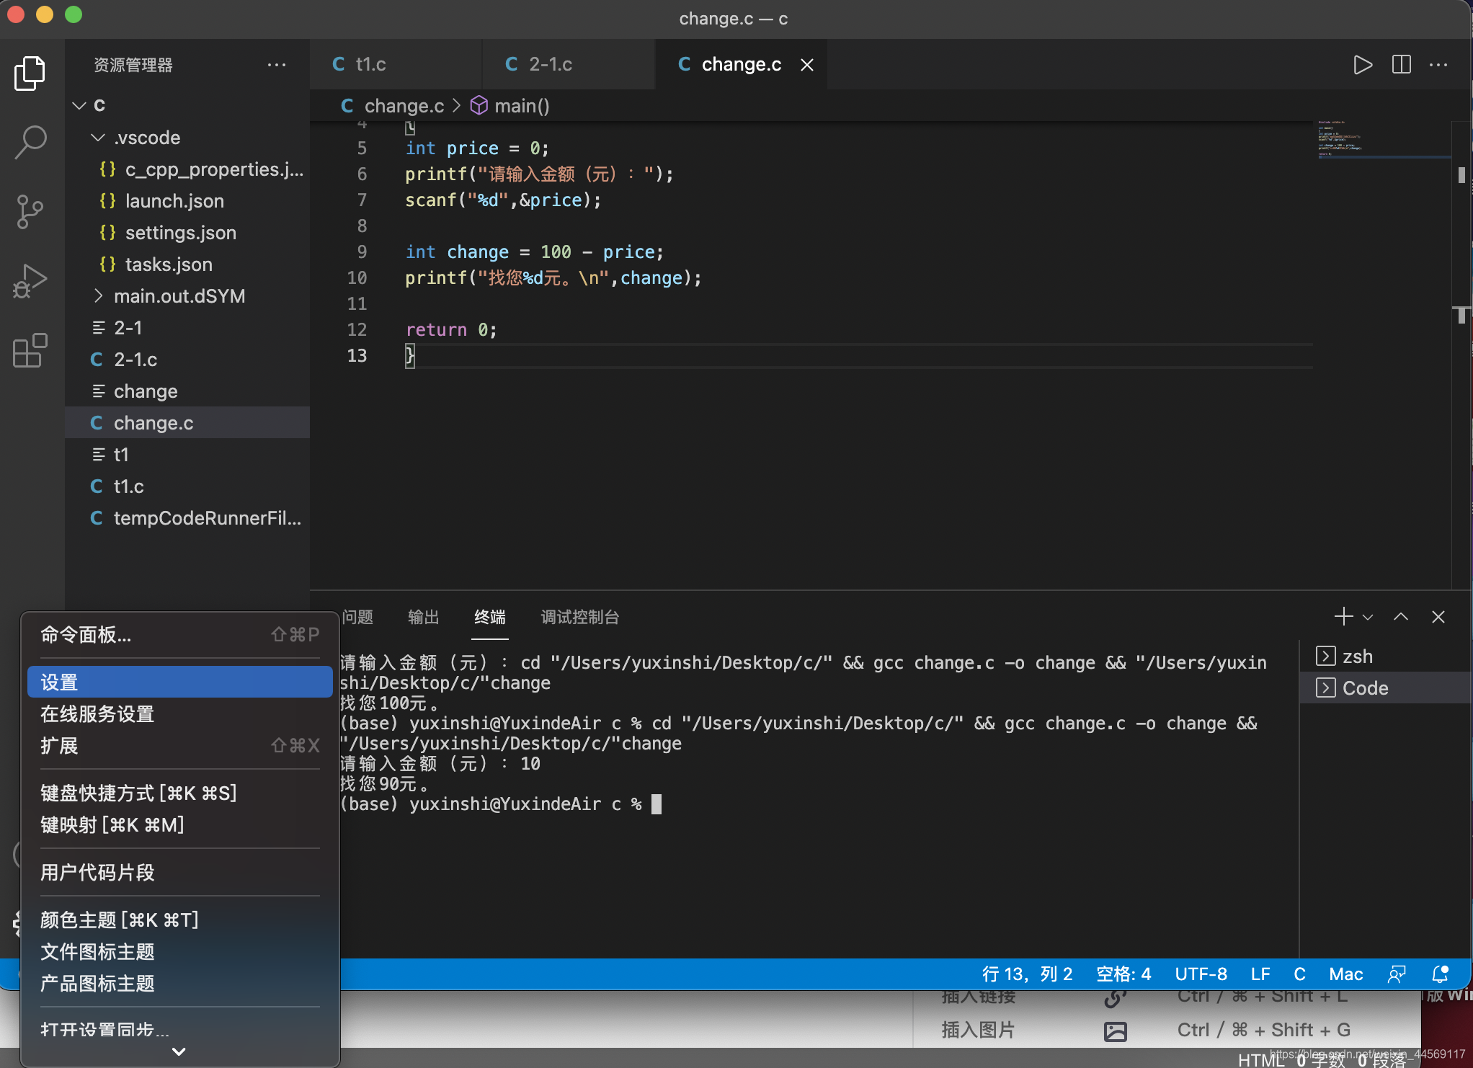Image resolution: width=1473 pixels, height=1068 pixels.
Task: Close the change.c editor tab
Action: tap(807, 65)
